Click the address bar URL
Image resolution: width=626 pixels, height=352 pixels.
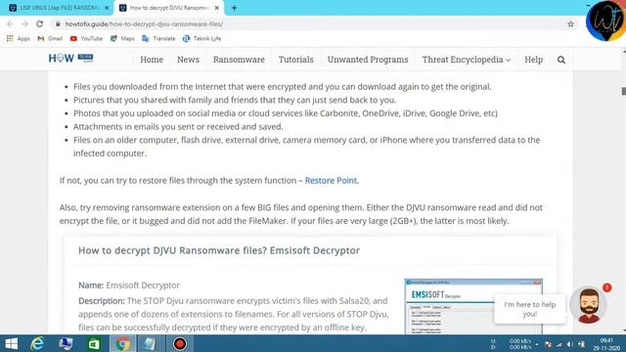(144, 23)
